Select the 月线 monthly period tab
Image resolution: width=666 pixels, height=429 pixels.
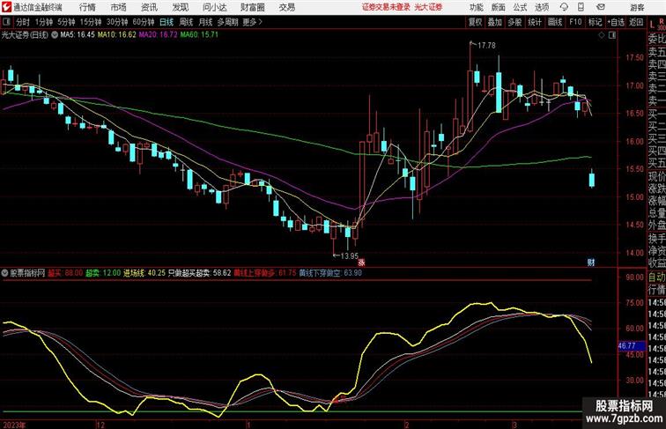click(205, 22)
